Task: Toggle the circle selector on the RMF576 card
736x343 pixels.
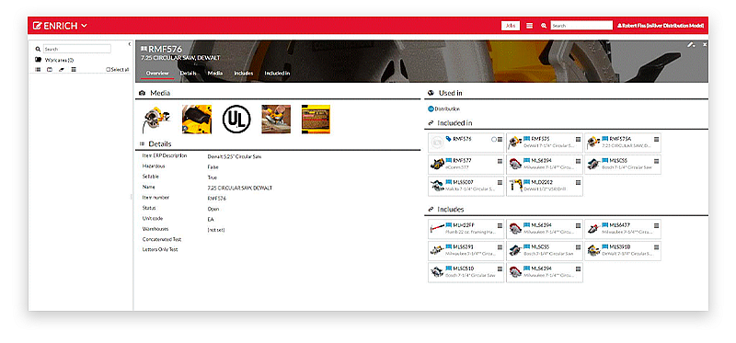Action: (x=494, y=140)
